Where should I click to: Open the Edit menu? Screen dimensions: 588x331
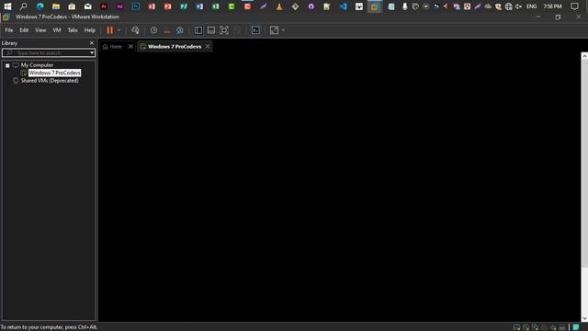24,30
